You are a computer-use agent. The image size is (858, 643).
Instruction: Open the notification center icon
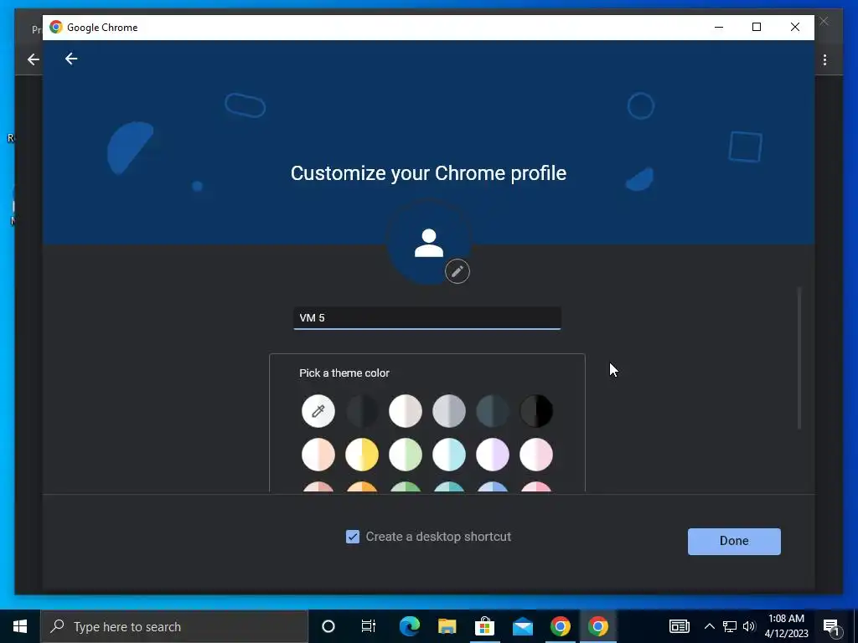click(830, 627)
